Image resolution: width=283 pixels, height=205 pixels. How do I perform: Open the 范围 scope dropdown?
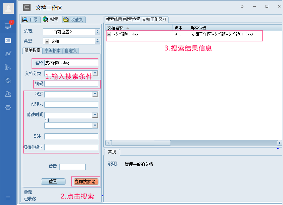pos(97,32)
